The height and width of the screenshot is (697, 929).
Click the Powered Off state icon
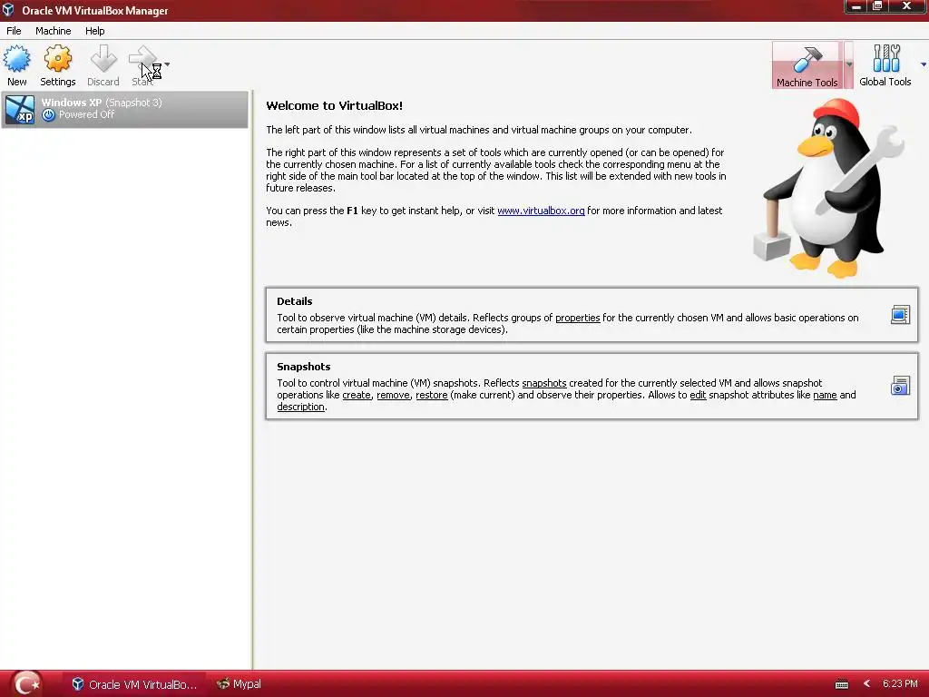tap(49, 115)
